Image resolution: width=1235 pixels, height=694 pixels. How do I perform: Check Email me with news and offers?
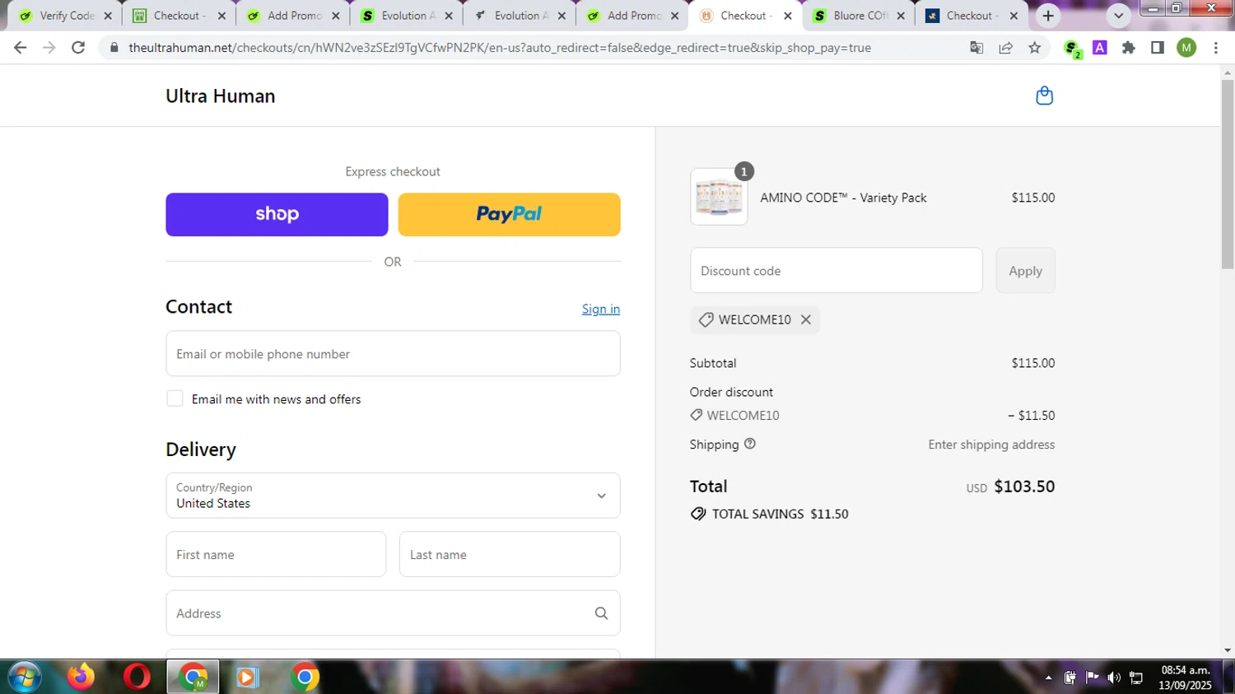point(175,398)
